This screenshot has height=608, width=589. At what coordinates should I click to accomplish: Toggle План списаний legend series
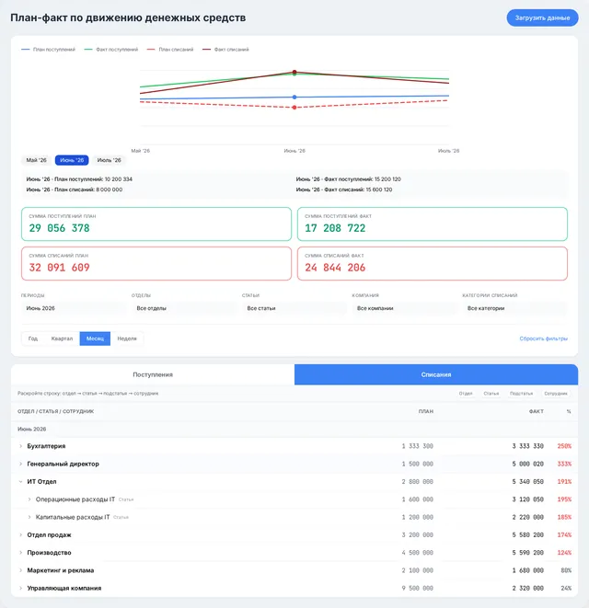(170, 50)
